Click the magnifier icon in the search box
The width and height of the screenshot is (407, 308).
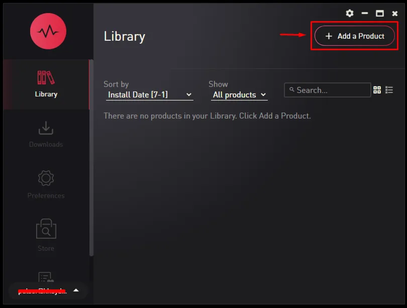(292, 89)
